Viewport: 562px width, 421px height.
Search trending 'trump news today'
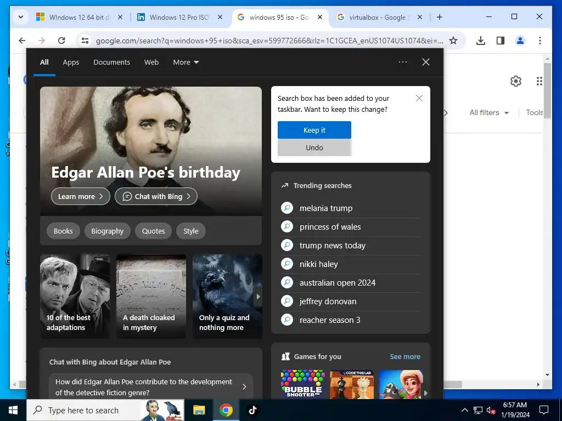(351, 245)
